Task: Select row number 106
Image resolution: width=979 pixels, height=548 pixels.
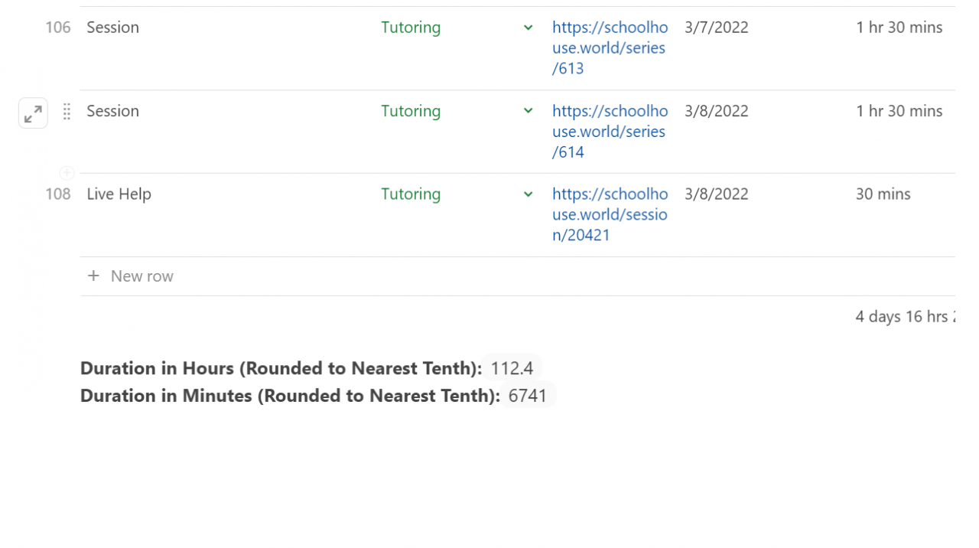Action: [x=58, y=28]
